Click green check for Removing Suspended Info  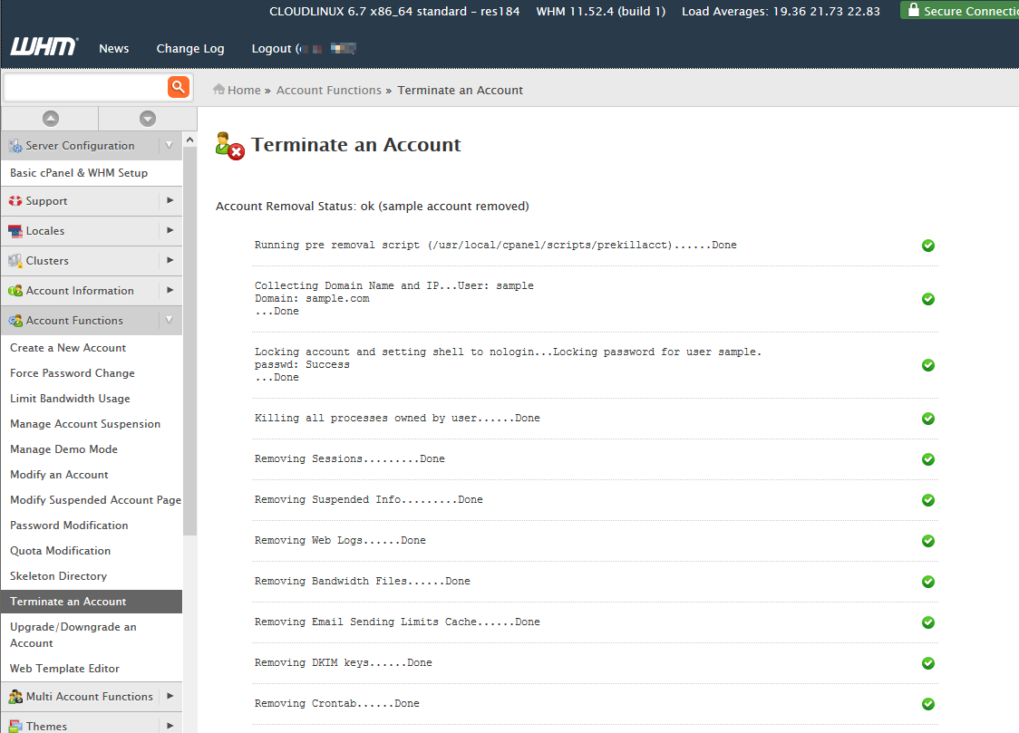click(x=928, y=500)
